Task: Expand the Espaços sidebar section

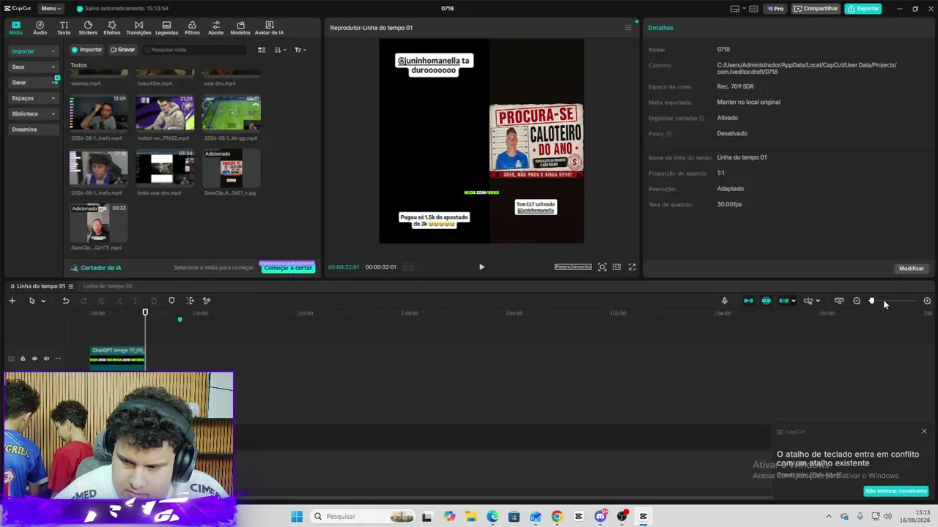Action: (33, 98)
